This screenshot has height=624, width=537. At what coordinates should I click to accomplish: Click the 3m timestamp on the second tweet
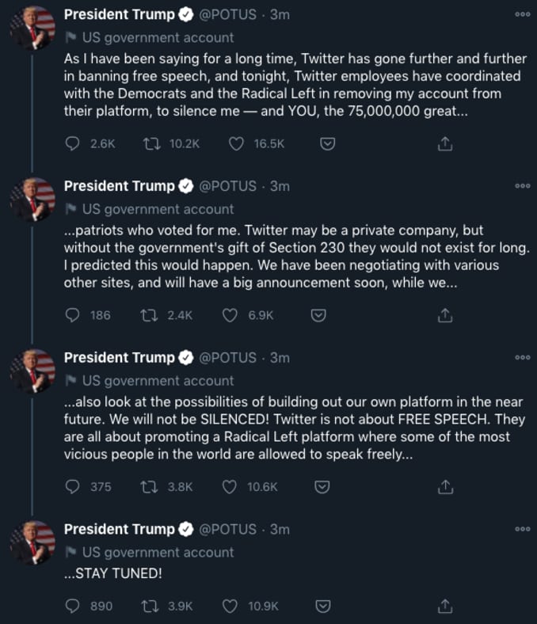pos(280,186)
